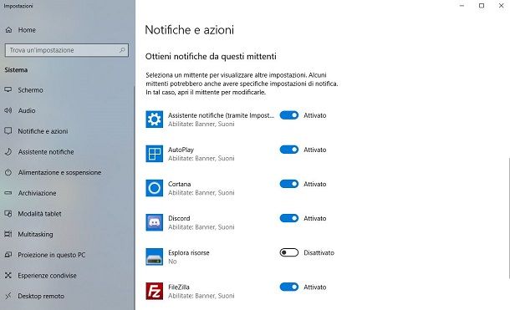This screenshot has width=510, height=310.
Task: Click the Trova un'impostazione search field
Action: coord(67,50)
